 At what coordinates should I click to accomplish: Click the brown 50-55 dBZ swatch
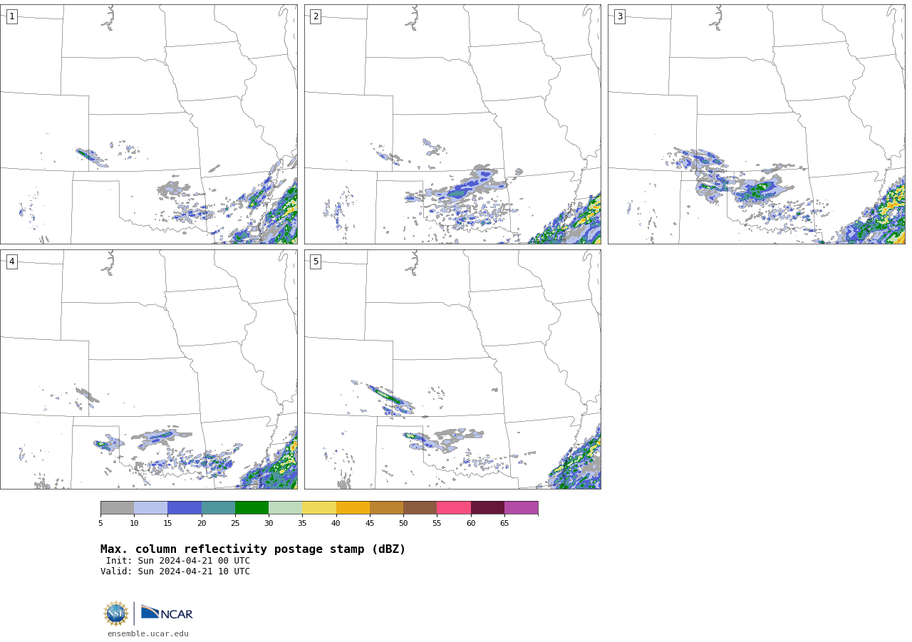(x=420, y=507)
